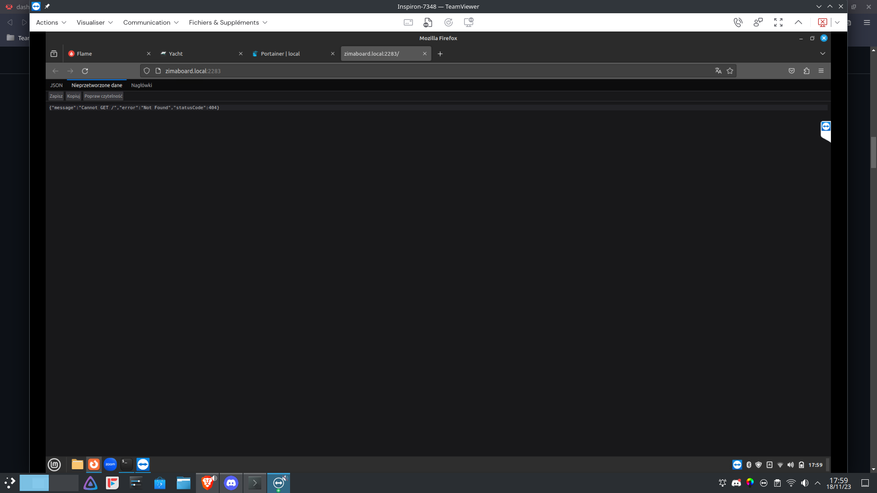The width and height of the screenshot is (877, 493).
Task: Click the Firefox reload page icon
Action: 85,71
